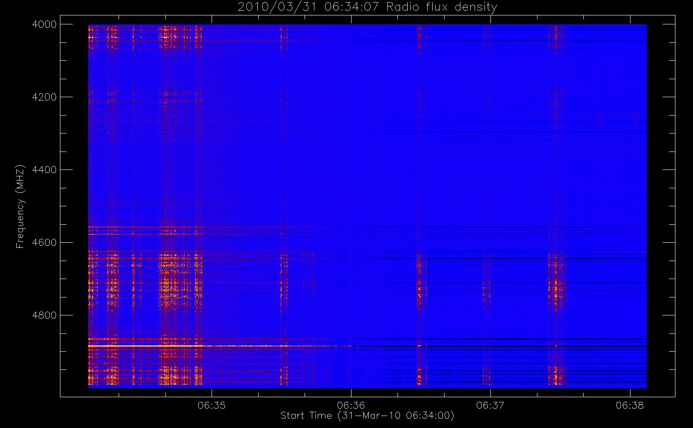The image size is (693, 428).
Task: Click the plot title '2010/03/31 06:34:07 Radio flux density'
Action: [367, 7]
